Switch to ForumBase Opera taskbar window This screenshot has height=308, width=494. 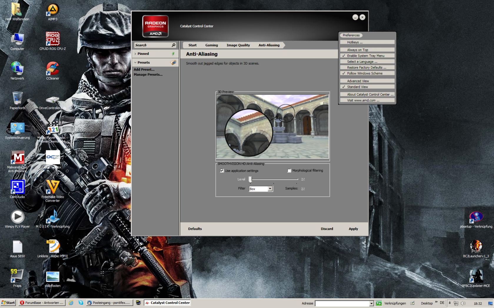pyautogui.click(x=42, y=303)
